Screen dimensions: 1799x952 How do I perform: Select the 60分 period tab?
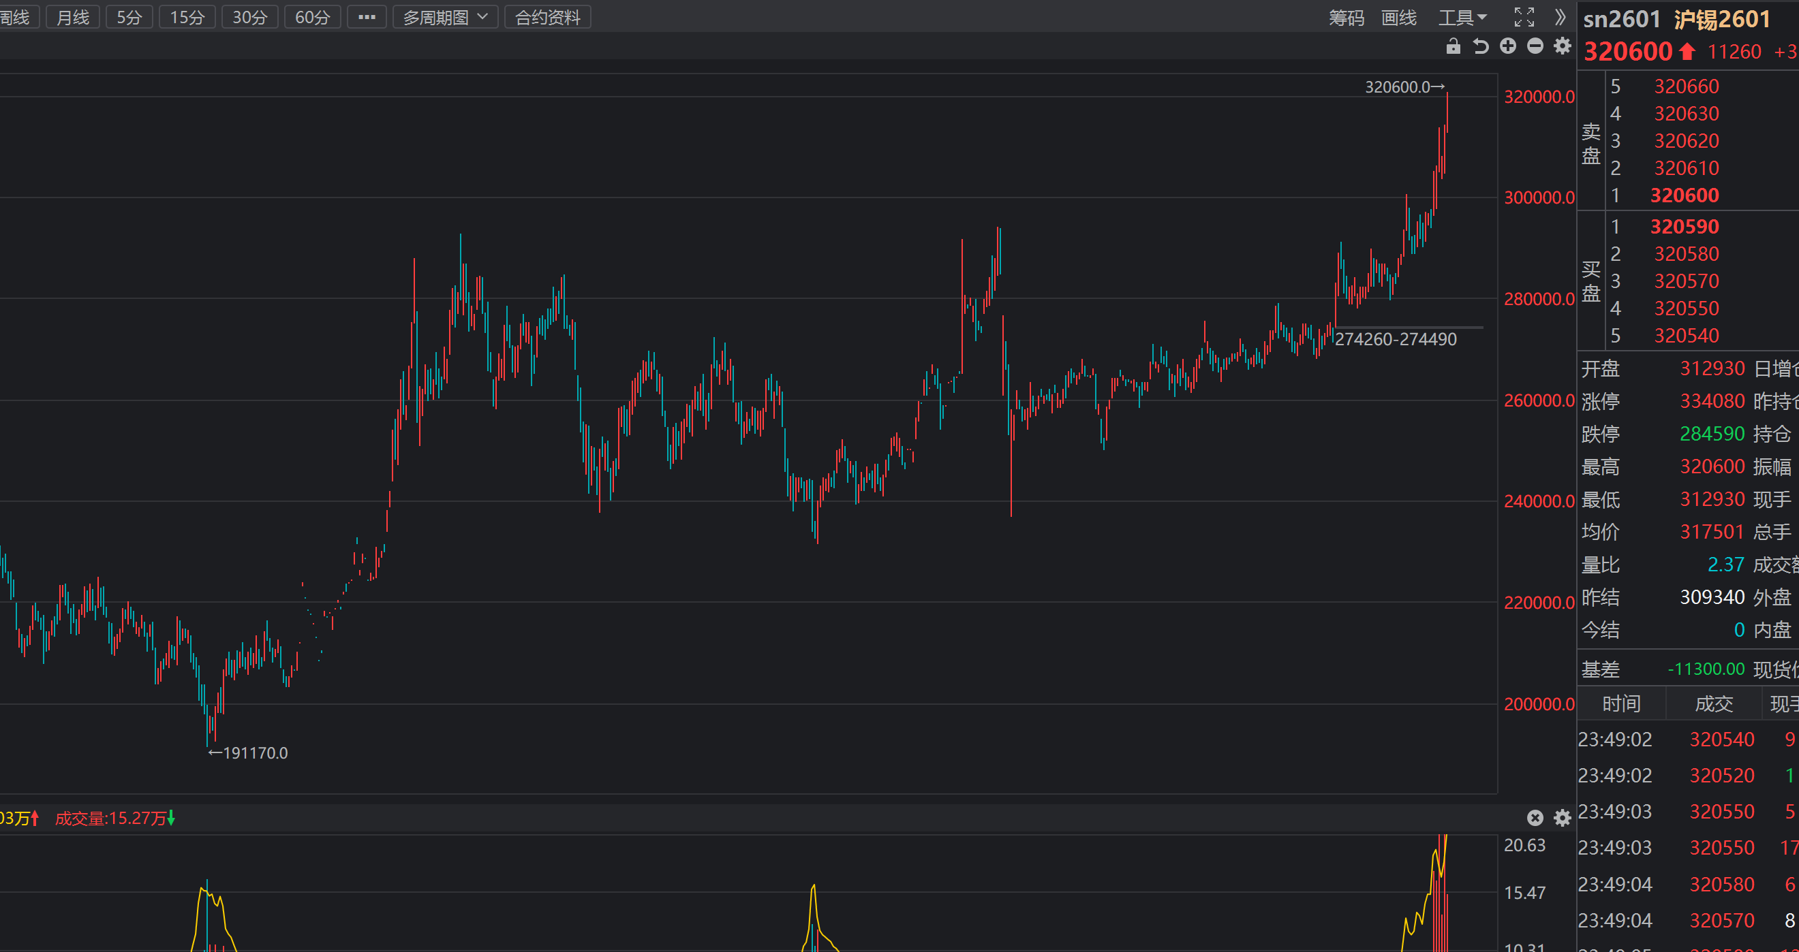point(312,18)
